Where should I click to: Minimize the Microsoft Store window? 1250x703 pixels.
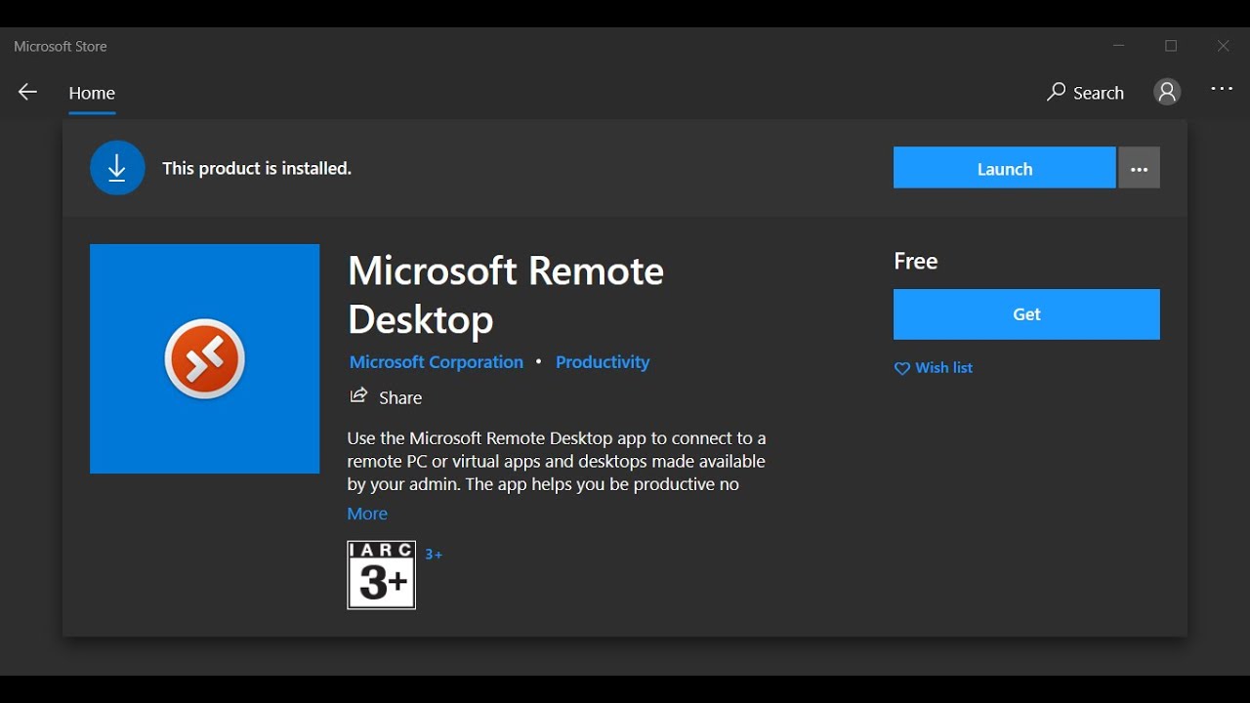1119,46
